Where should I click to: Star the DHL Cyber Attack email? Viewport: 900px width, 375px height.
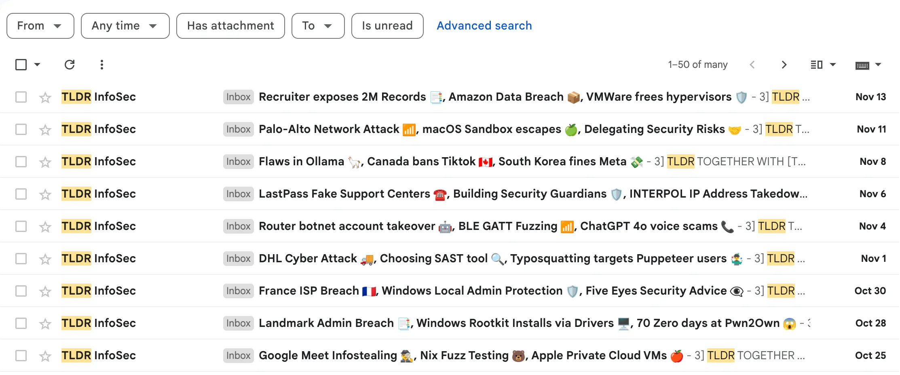pos(45,259)
